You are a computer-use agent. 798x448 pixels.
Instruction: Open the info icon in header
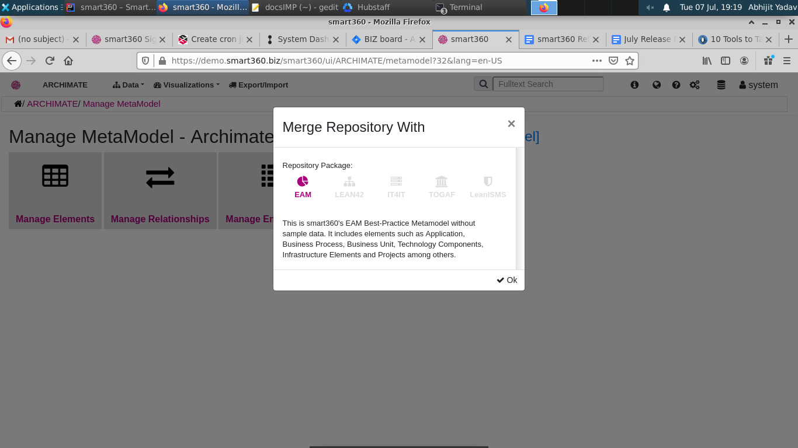pyautogui.click(x=635, y=85)
